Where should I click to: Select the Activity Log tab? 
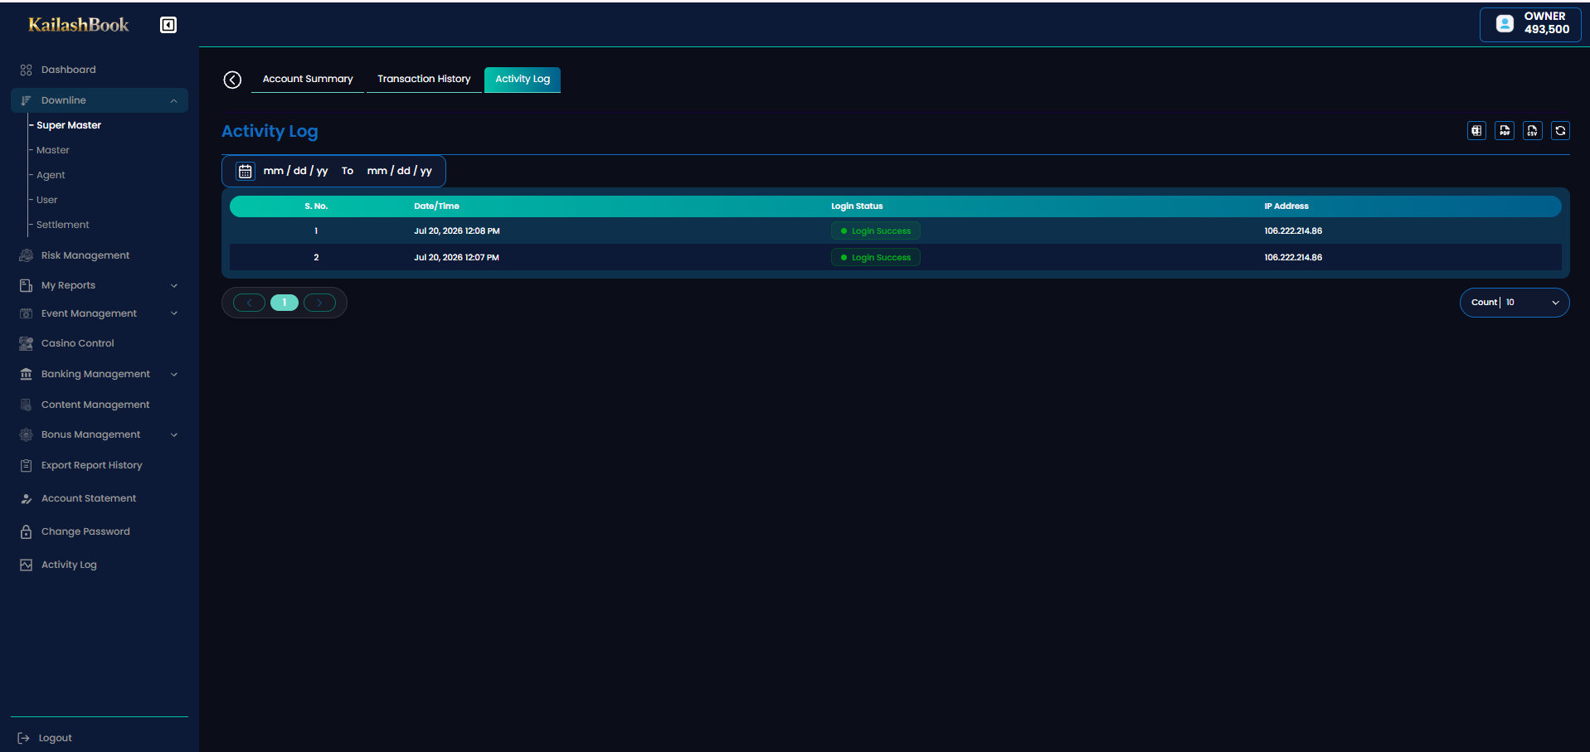point(523,80)
